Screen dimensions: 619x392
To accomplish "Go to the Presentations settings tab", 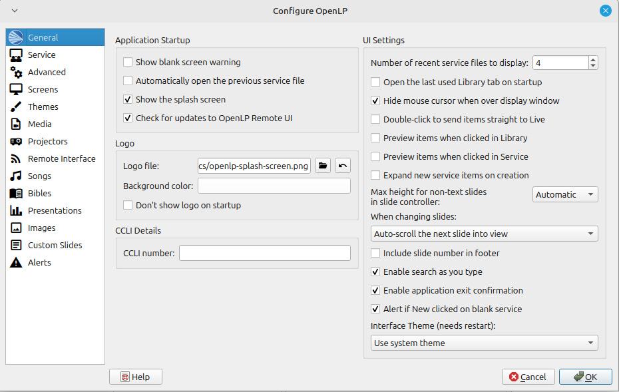I will click(x=55, y=211).
